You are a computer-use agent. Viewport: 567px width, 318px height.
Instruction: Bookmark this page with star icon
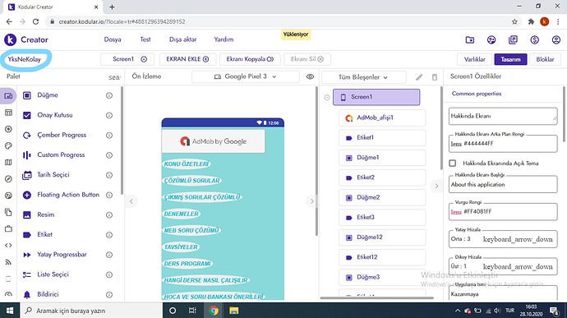point(514,21)
